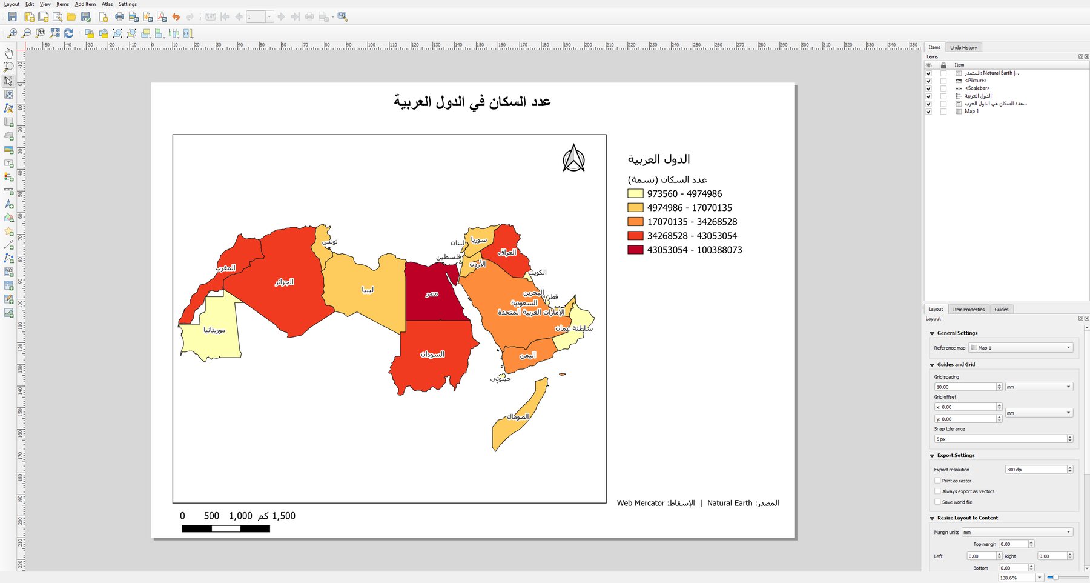The height and width of the screenshot is (583, 1090).
Task: Click the Snap tolerance field
Action: (1000, 439)
